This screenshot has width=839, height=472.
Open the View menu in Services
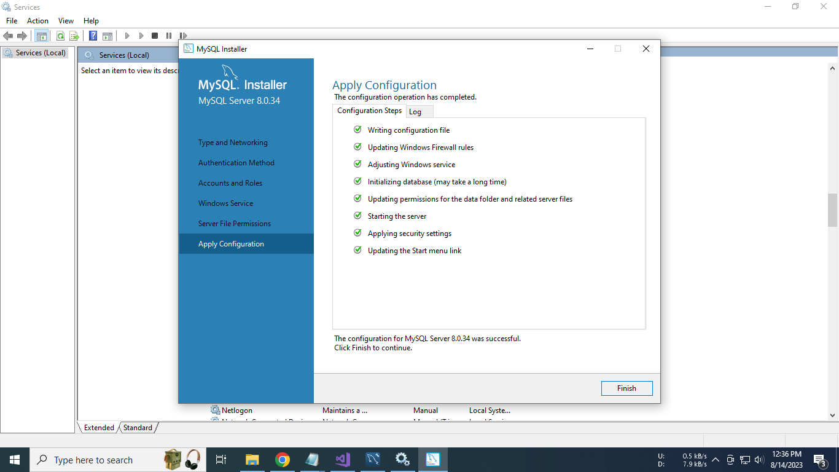pos(66,21)
